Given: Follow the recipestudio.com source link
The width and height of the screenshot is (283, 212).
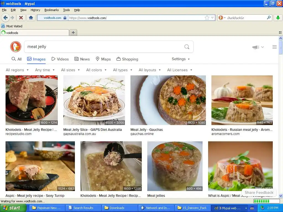Looking at the screenshot, I should (19, 134).
